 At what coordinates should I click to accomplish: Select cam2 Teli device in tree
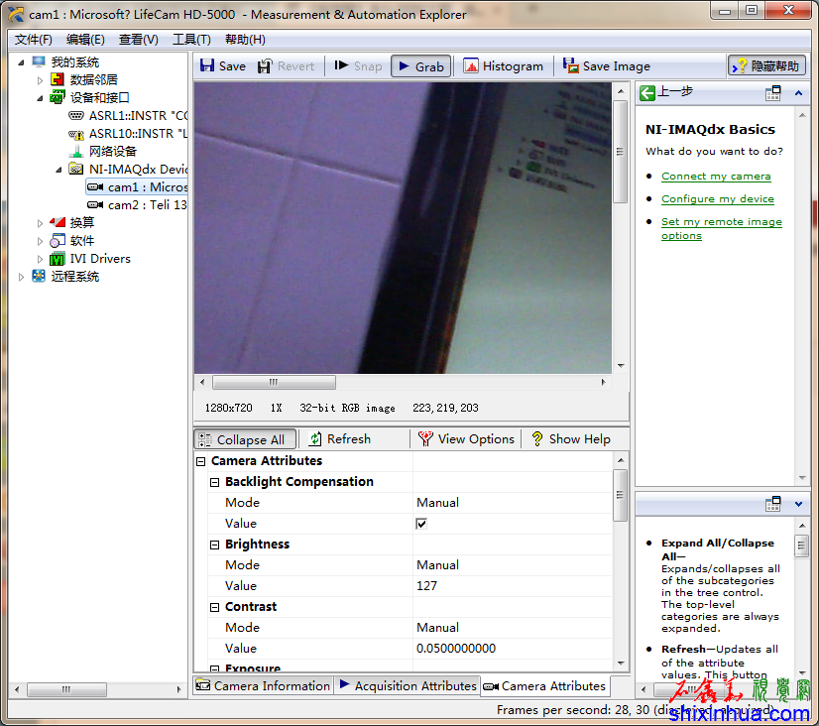click(x=146, y=205)
